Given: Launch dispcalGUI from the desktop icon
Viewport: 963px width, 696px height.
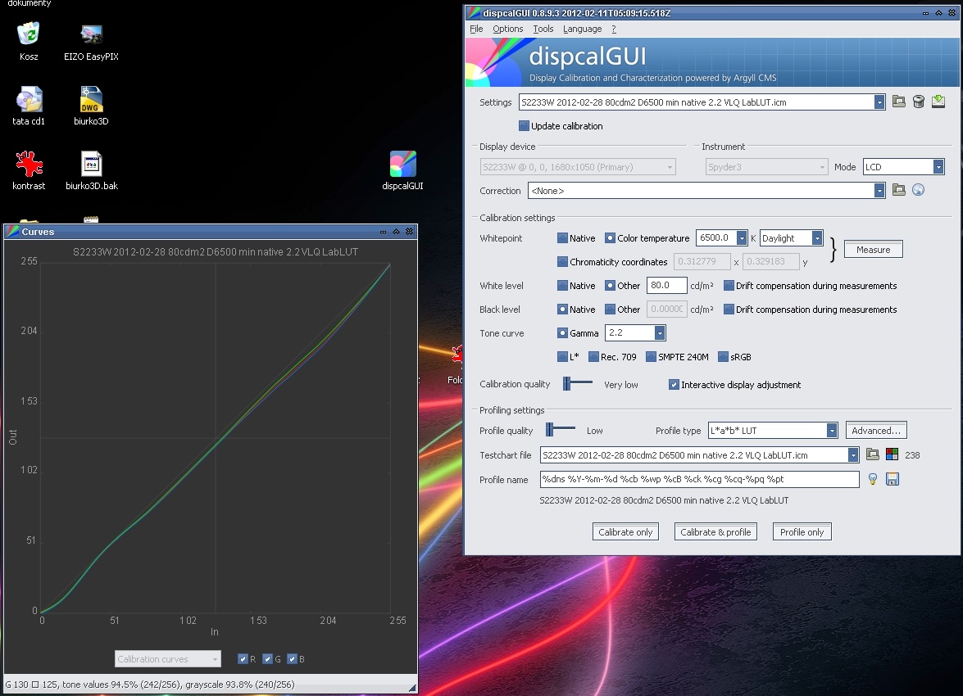Looking at the screenshot, I should (x=403, y=164).
